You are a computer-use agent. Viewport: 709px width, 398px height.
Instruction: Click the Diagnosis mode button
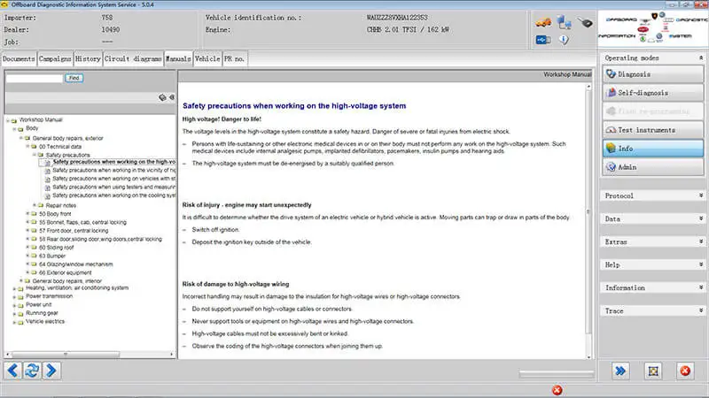coord(653,74)
